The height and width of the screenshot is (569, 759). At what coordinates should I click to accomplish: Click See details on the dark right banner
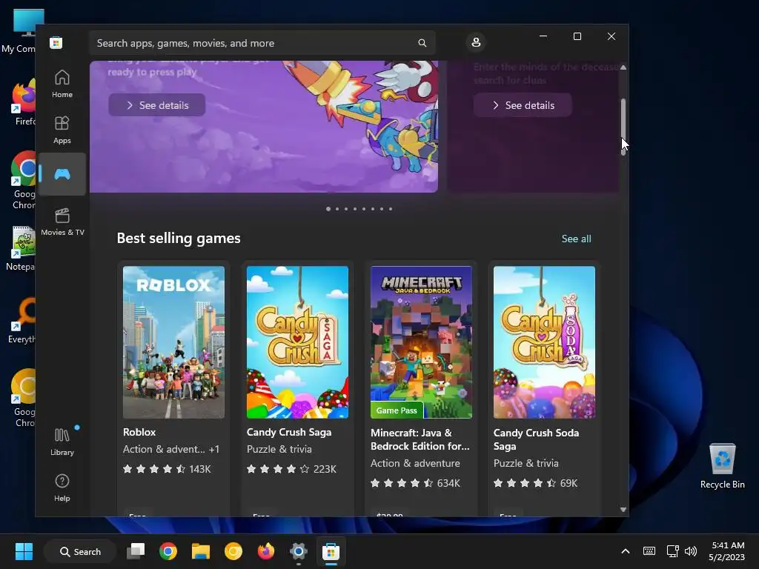coord(523,105)
